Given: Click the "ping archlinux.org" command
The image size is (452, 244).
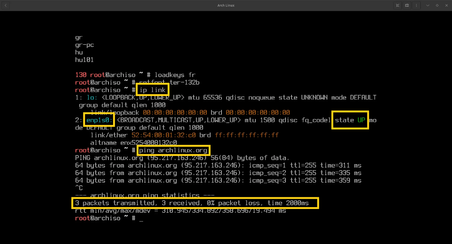Looking at the screenshot, I should coord(173,150).
